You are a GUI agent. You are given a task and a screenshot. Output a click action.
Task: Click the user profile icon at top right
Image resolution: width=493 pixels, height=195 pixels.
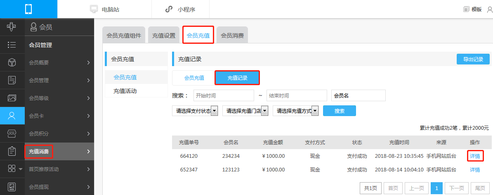point(490,10)
